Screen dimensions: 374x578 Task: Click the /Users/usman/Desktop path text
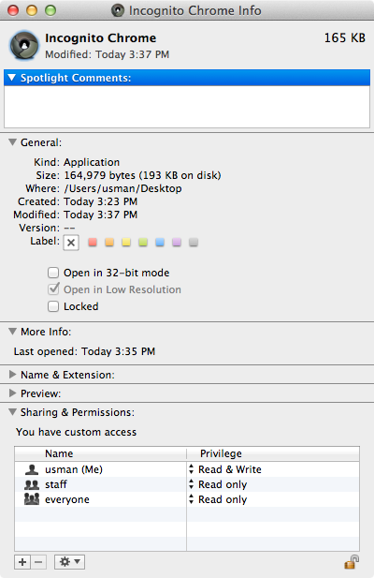click(122, 188)
